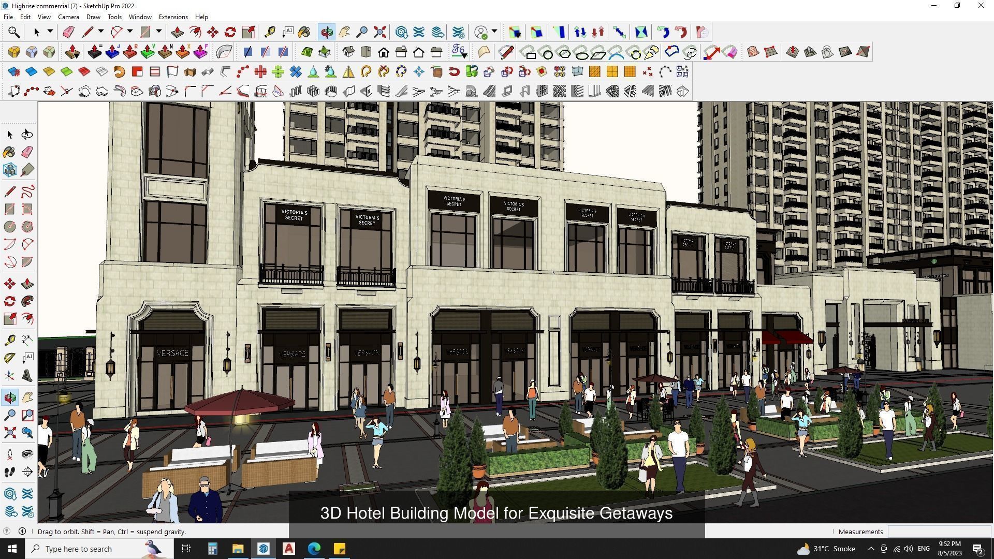994x559 pixels.
Task: Click Zoom Extents in the top toolbar
Action: click(x=379, y=32)
